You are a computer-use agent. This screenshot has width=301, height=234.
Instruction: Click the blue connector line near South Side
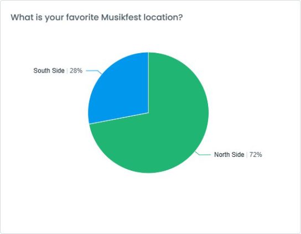pyautogui.click(x=94, y=72)
